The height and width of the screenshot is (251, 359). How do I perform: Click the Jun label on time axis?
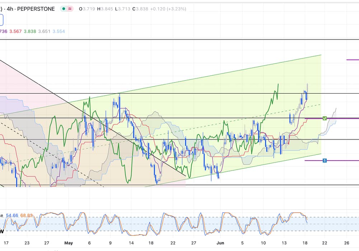pos(220,243)
